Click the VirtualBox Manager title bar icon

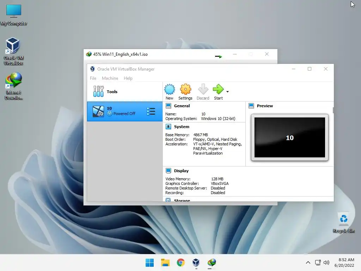click(92, 69)
